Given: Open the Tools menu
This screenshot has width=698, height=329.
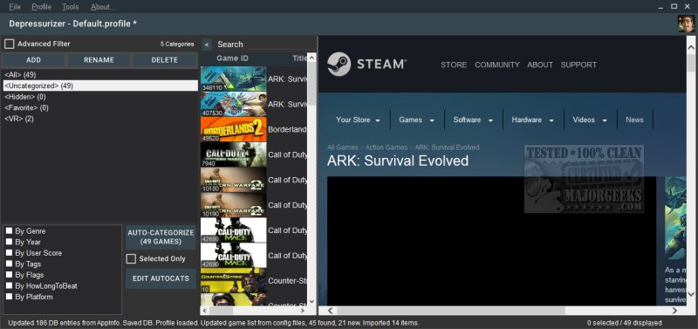Looking at the screenshot, I should tap(71, 7).
